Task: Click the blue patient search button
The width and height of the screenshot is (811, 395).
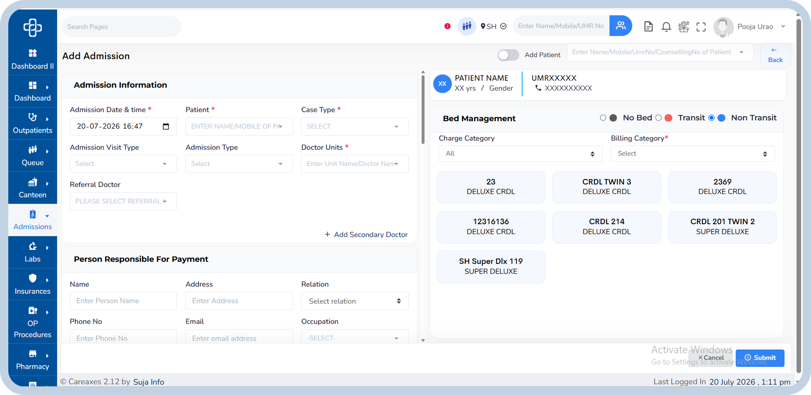Action: tap(621, 26)
